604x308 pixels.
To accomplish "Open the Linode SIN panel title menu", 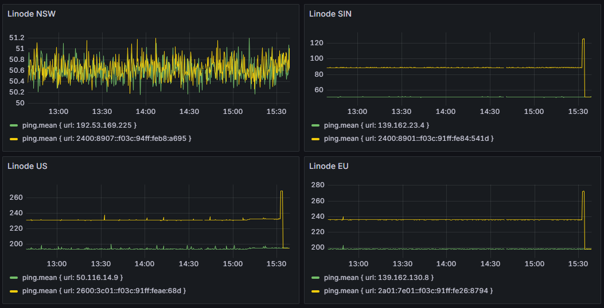I will click(330, 14).
